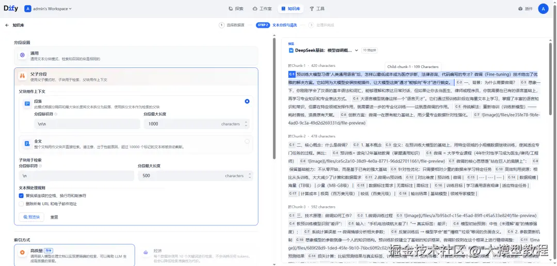Switch to the 工作室 tab
Image resolution: width=557 pixels, height=266 pixels.
click(262, 9)
